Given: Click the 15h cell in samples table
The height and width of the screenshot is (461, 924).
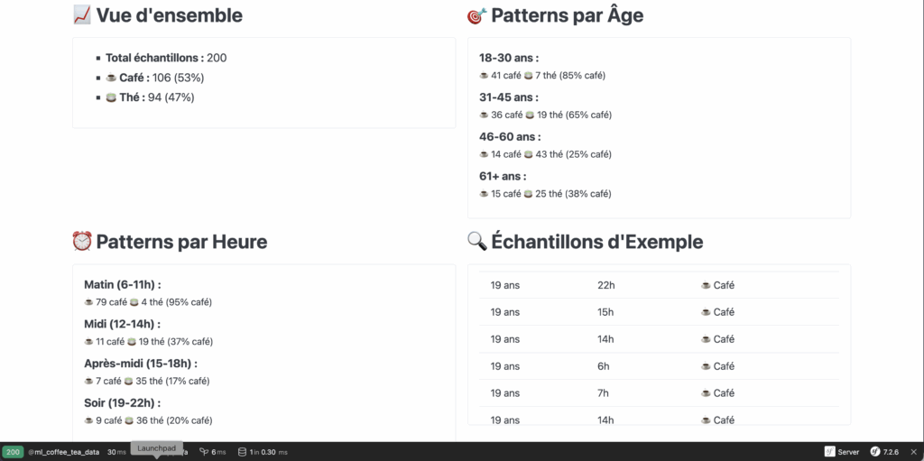Looking at the screenshot, I should pos(605,312).
